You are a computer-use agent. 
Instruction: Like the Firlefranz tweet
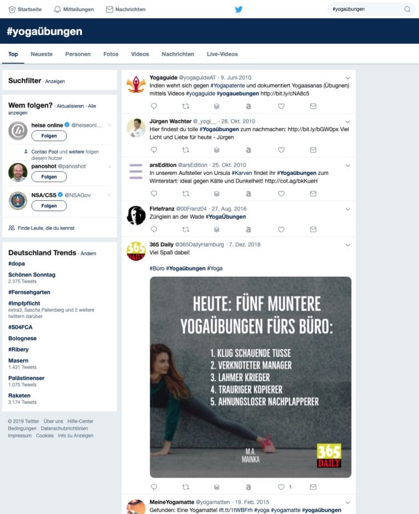click(x=281, y=230)
